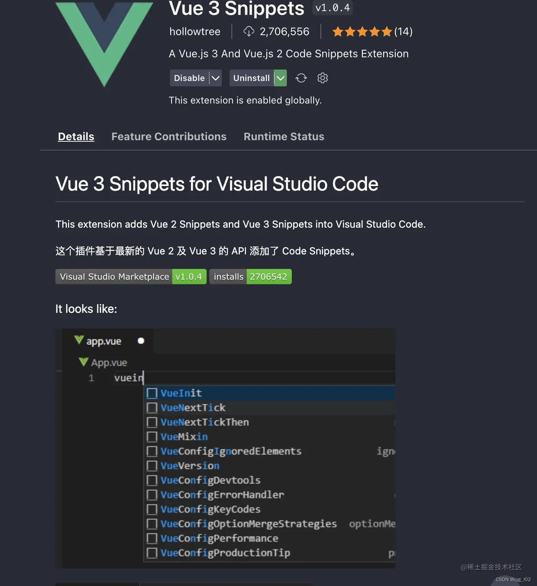The width and height of the screenshot is (537, 586).
Task: Switch to Feature Contributions tab
Action: click(x=169, y=136)
